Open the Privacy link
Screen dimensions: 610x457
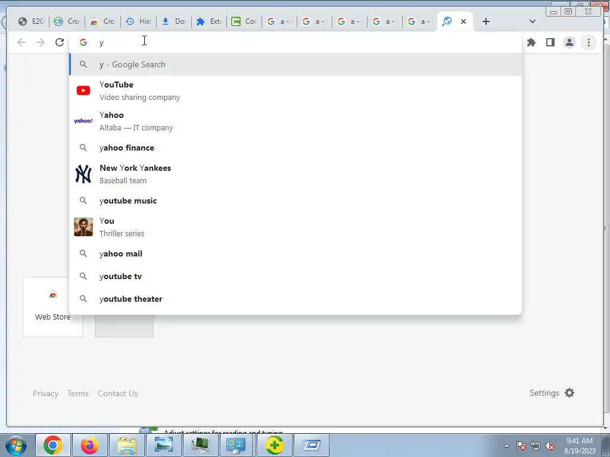click(45, 393)
